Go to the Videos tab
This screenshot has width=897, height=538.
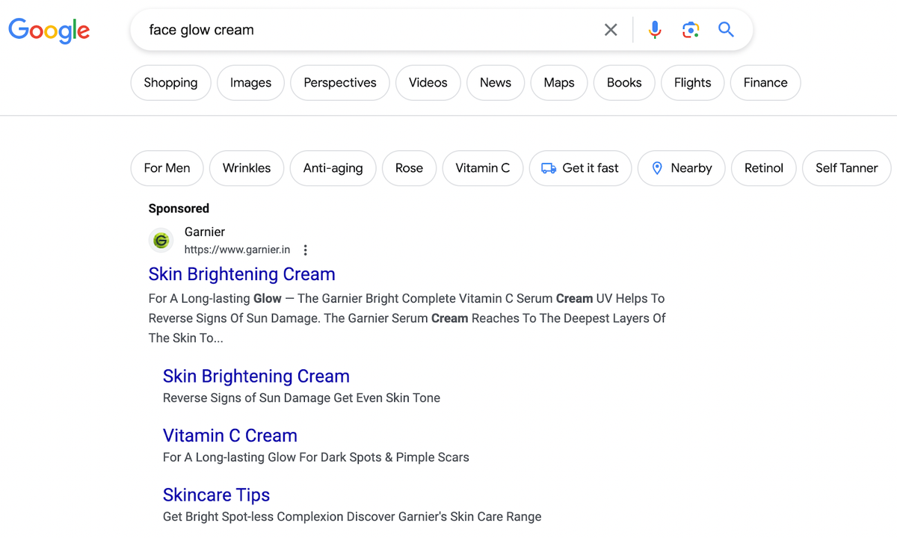pyautogui.click(x=428, y=83)
